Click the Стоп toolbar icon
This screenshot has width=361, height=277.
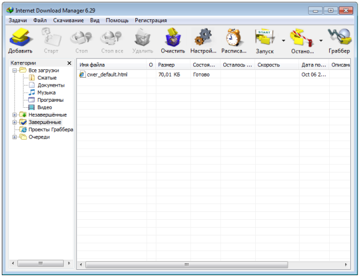click(81, 37)
